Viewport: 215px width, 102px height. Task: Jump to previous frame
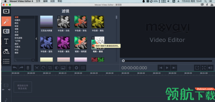coord(161,68)
